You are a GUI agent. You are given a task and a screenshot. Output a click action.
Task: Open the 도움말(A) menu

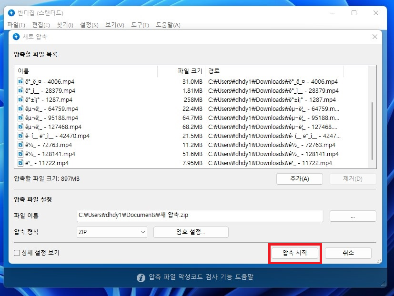coord(168,25)
